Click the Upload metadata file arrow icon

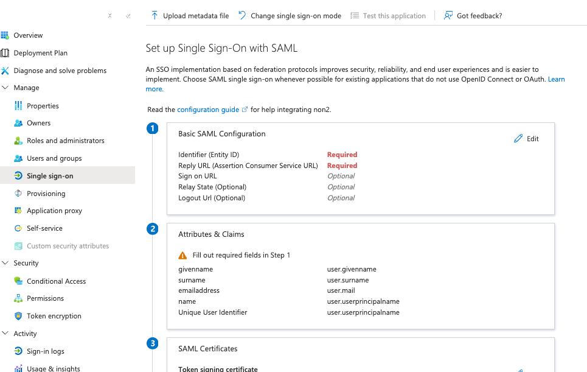click(x=155, y=15)
